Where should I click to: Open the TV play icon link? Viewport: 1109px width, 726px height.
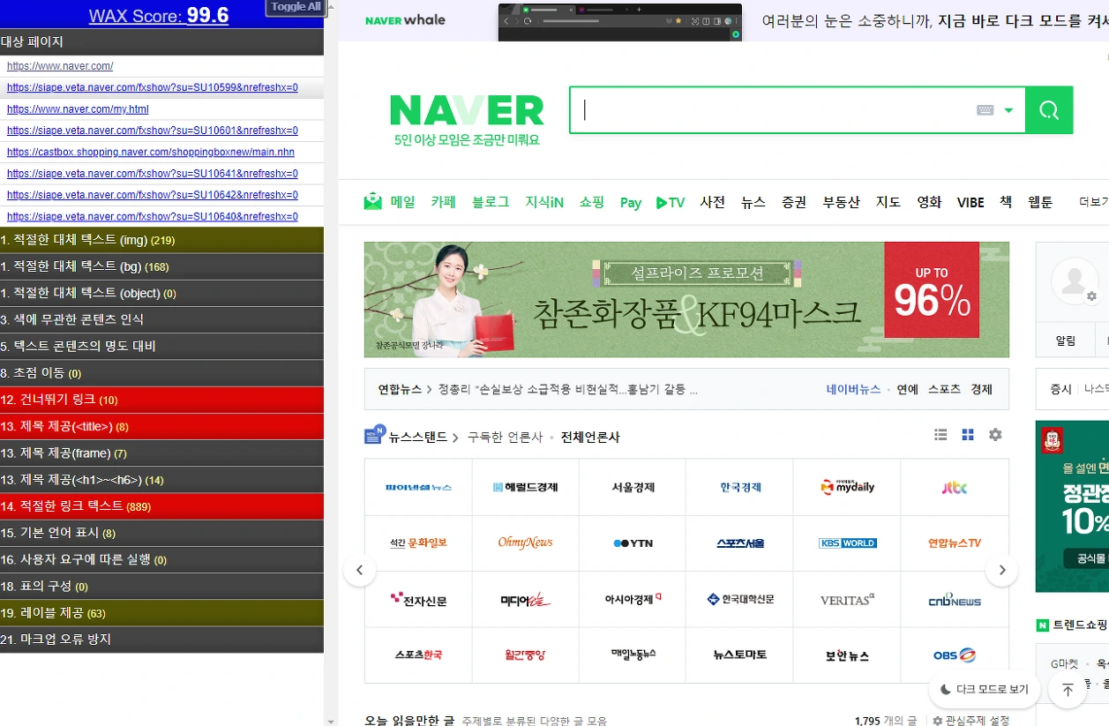671,203
